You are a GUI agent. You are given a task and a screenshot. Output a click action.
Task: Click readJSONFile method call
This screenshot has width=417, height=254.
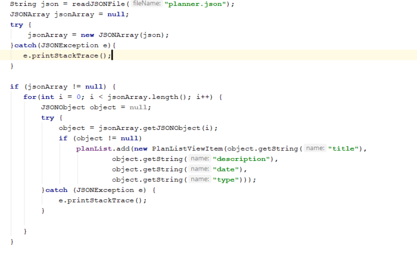click(x=98, y=4)
